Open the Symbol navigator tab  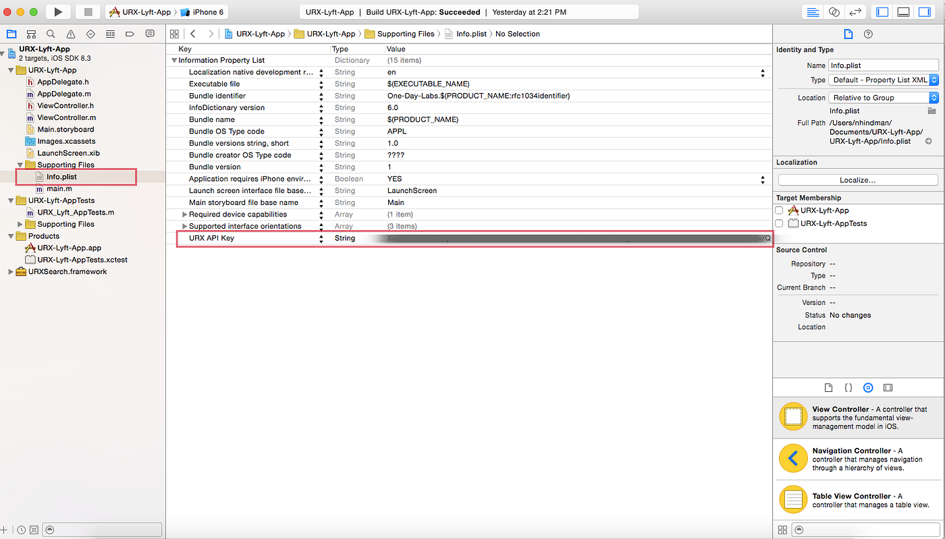tap(31, 34)
